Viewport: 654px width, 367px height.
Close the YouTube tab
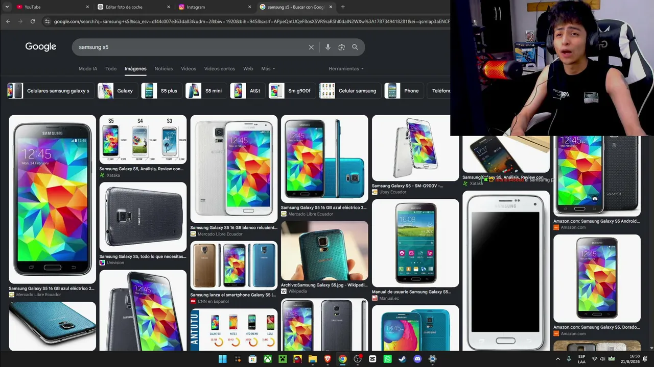pos(87,7)
